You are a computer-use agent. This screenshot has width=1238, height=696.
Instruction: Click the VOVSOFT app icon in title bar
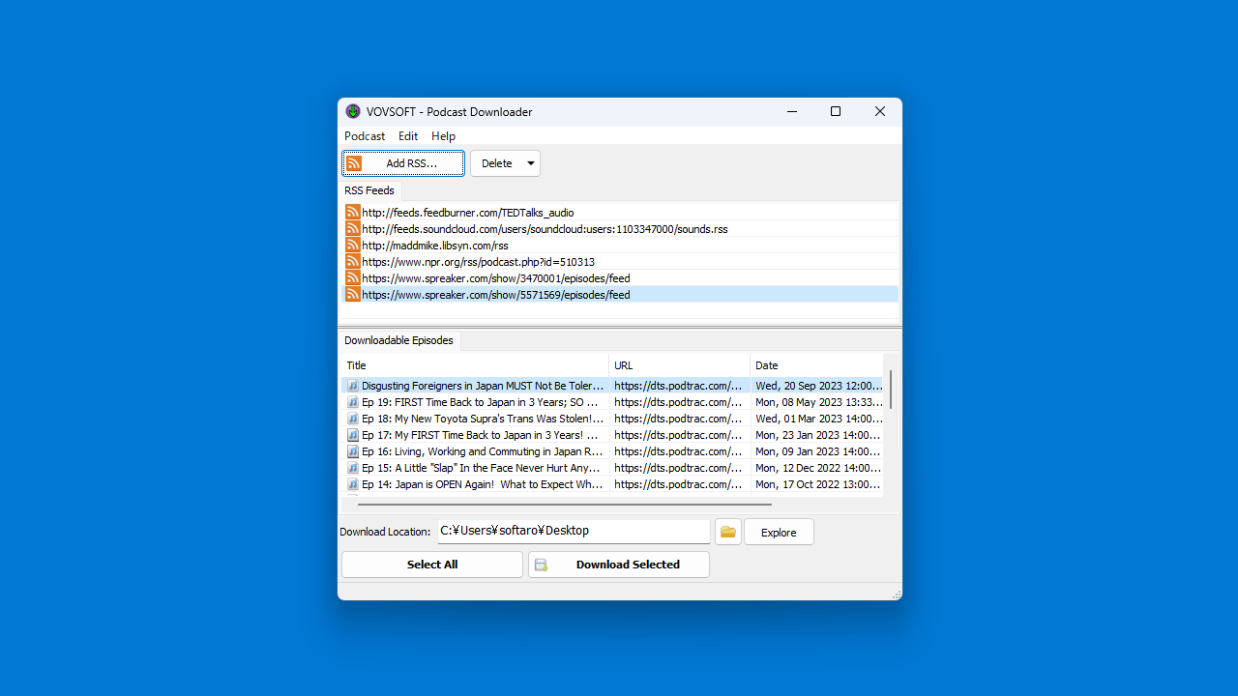[x=353, y=111]
